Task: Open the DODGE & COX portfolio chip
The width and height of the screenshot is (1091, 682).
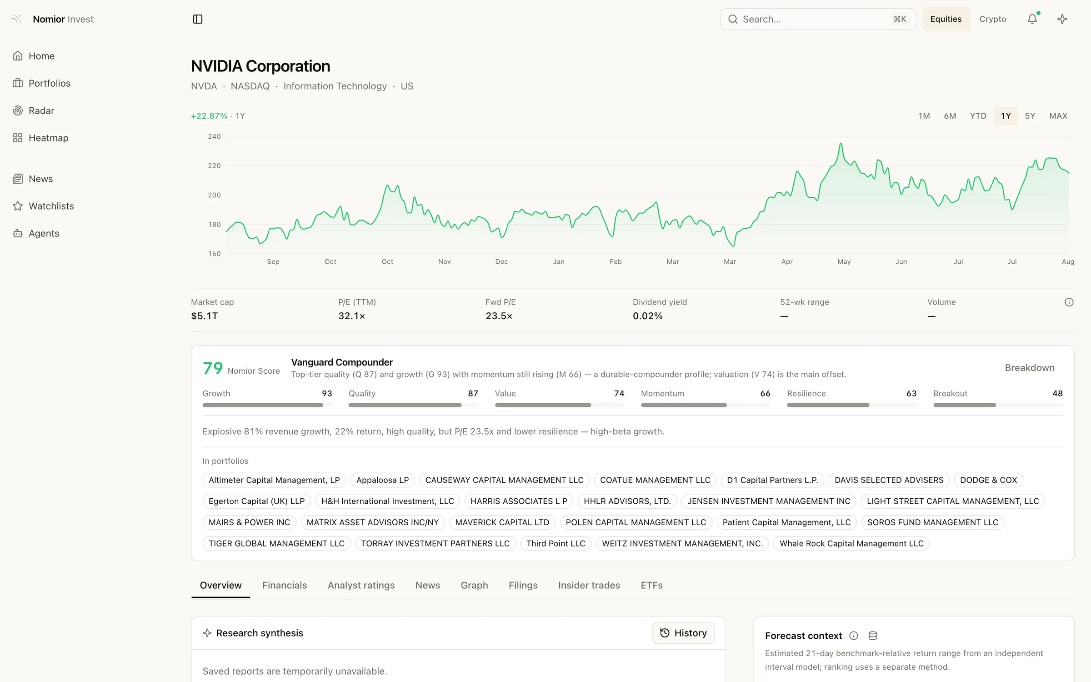Action: coord(988,480)
